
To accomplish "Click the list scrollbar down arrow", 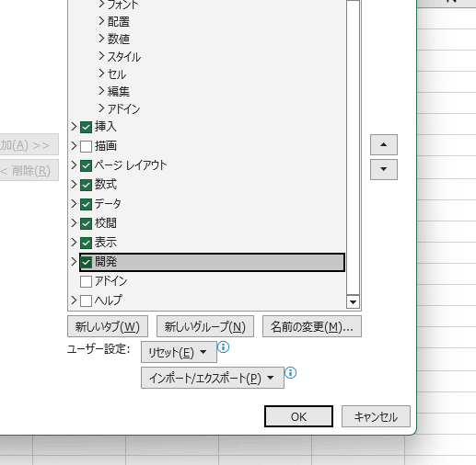I will [353, 302].
